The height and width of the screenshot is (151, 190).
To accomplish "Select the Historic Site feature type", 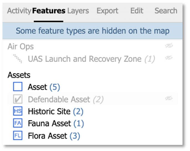I will pos(49,111).
